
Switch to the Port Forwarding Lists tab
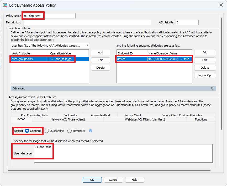pyautogui.click(x=34, y=115)
